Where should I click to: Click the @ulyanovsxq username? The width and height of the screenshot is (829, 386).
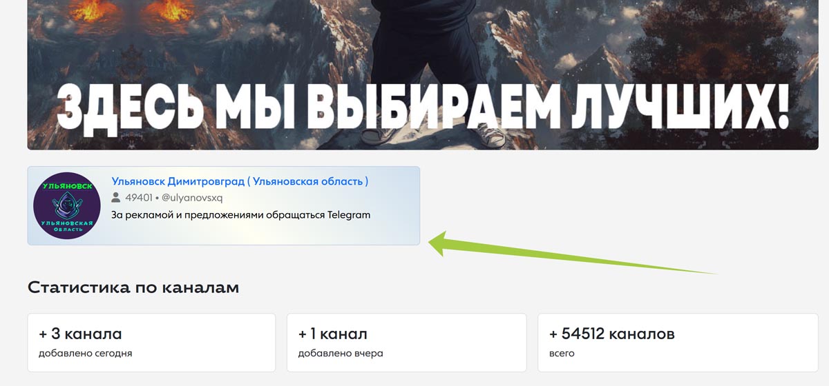tap(192, 198)
